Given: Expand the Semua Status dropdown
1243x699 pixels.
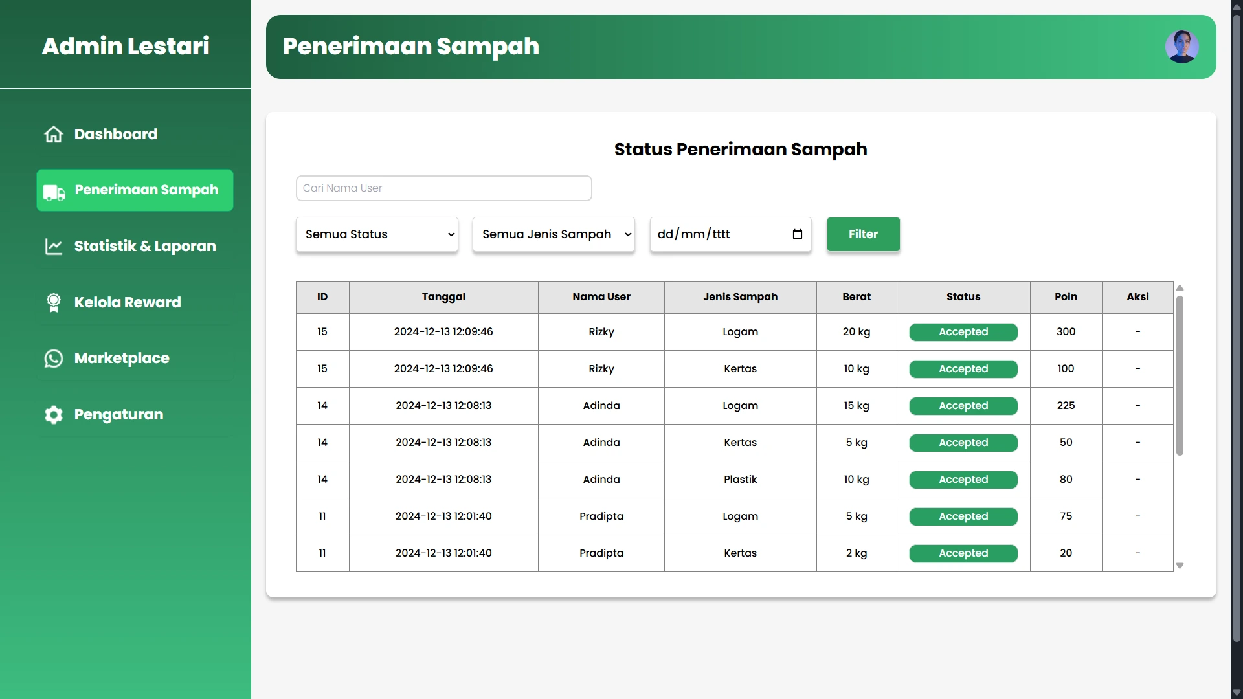Looking at the screenshot, I should (x=377, y=234).
